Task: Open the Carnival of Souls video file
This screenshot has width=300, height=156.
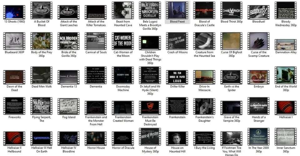Action: 96,41
